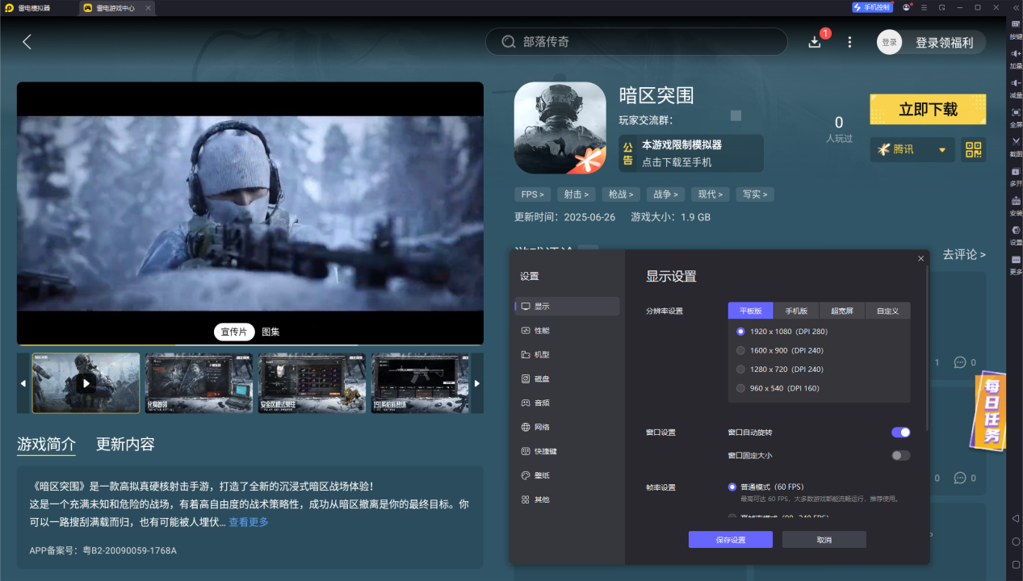Open 音频 settings section
The width and height of the screenshot is (1023, 581).
pyautogui.click(x=567, y=403)
